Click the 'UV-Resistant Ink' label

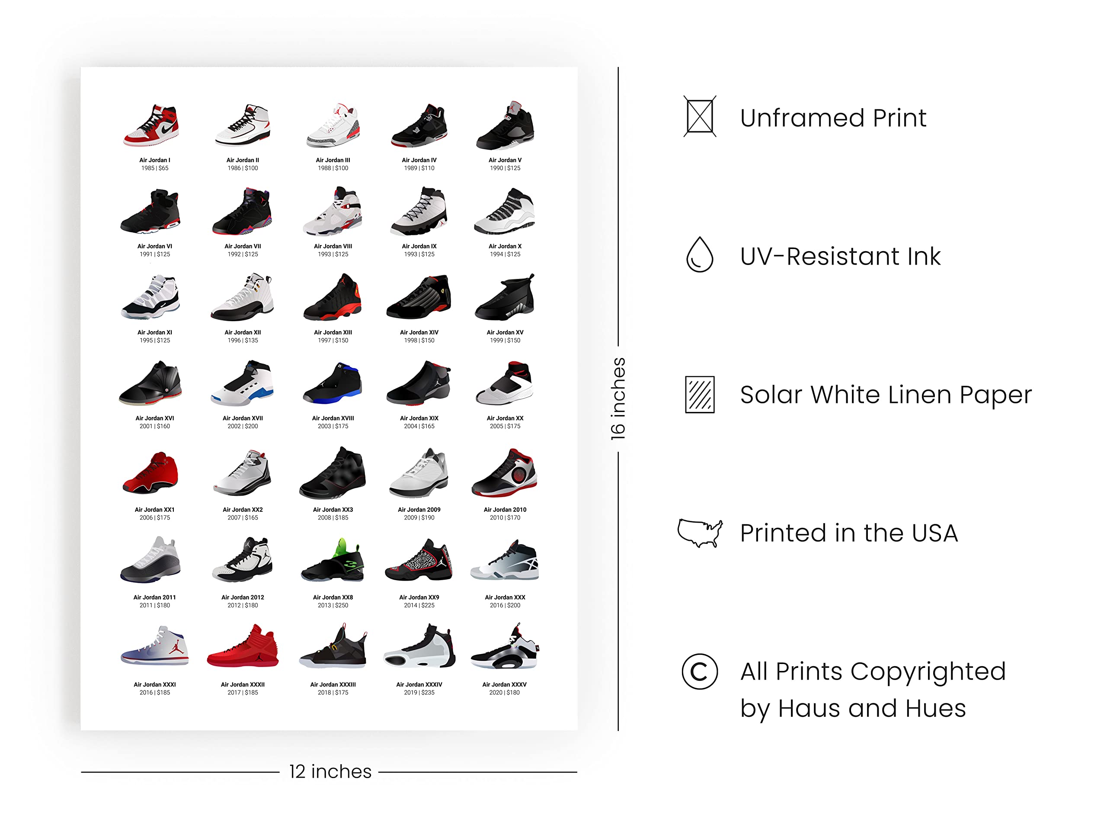pyautogui.click(x=840, y=256)
